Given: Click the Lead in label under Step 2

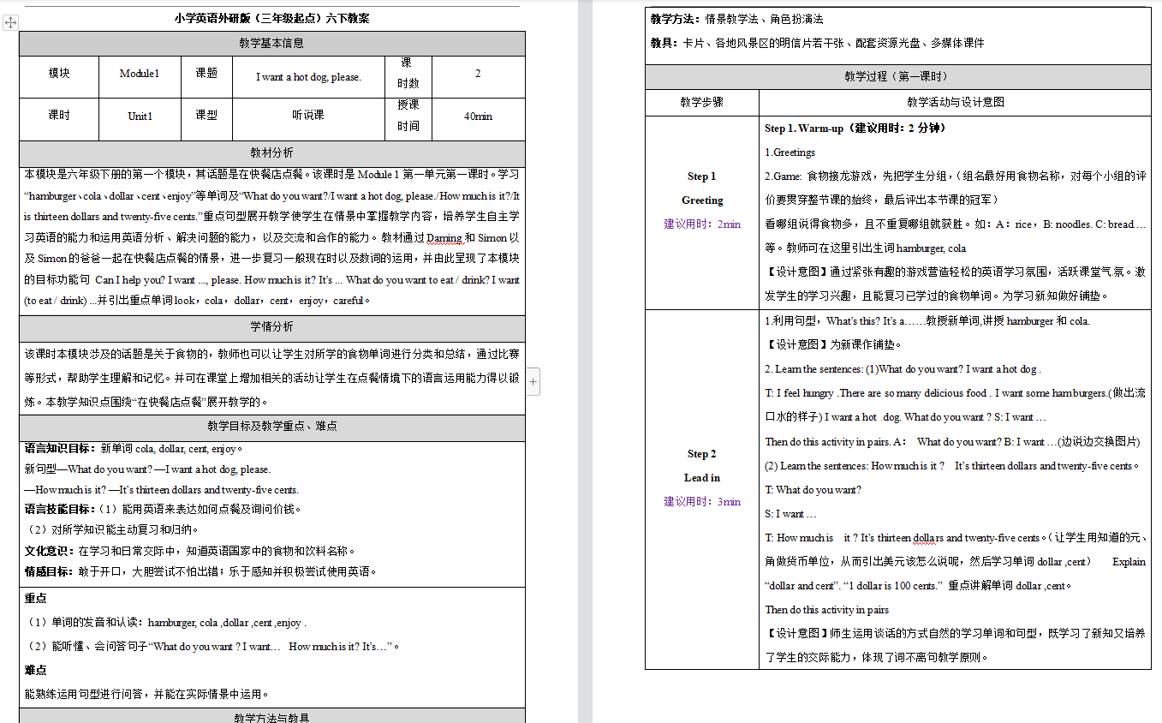Looking at the screenshot, I should 702,478.
